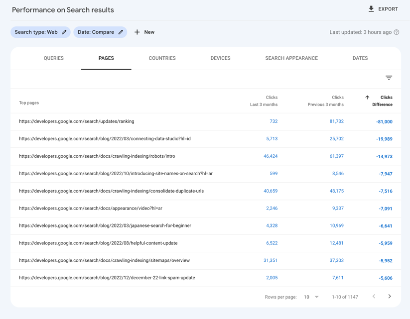Image resolution: width=410 pixels, height=319 pixels.
Task: Open the updates/ranking page link
Action: [76, 121]
